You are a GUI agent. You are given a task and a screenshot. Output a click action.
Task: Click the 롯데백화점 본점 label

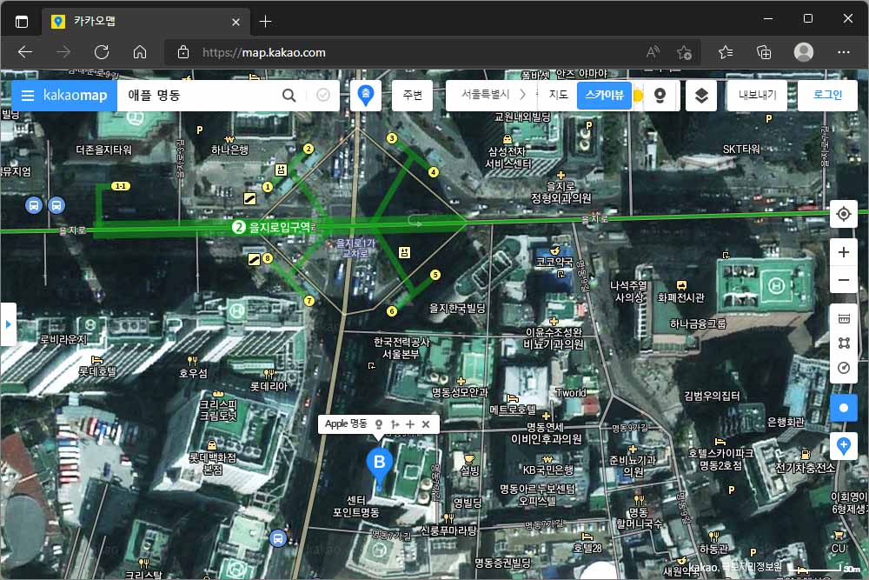[212, 463]
